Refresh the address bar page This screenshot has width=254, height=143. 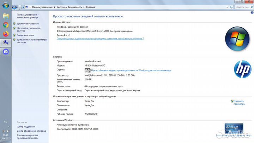coord(231,7)
